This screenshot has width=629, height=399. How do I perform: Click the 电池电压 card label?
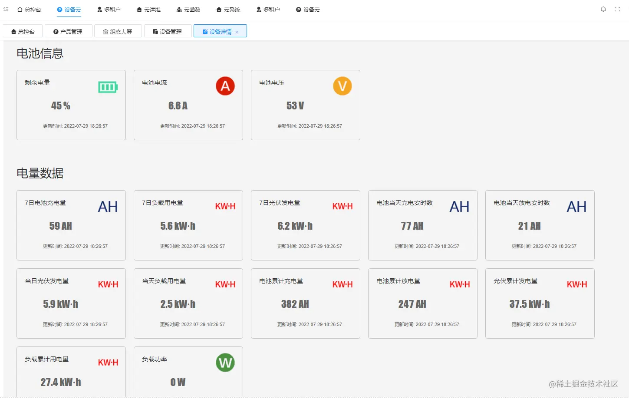point(272,82)
